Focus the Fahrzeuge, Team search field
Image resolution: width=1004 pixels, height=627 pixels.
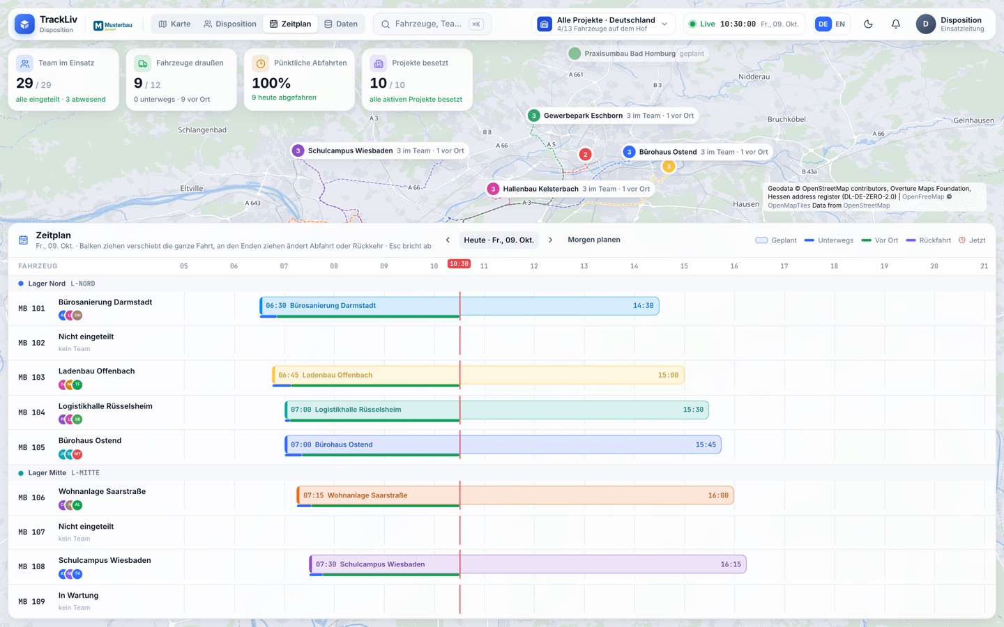[x=432, y=24]
